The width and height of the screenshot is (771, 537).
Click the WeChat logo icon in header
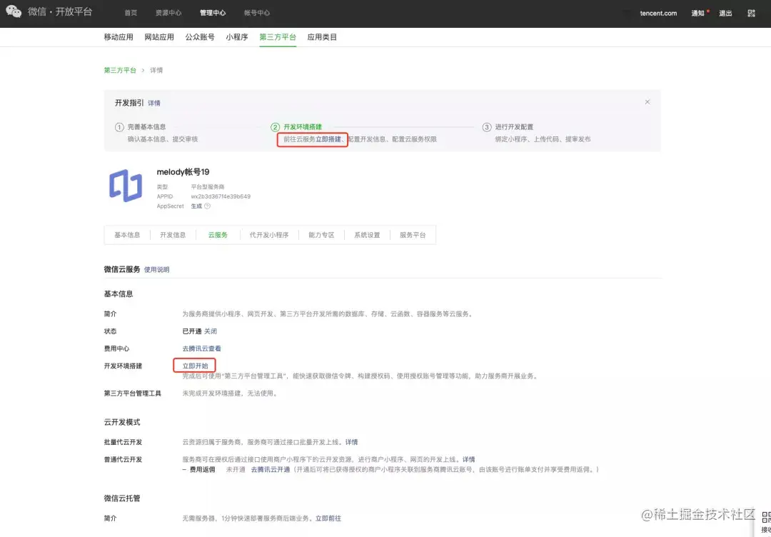click(x=14, y=12)
